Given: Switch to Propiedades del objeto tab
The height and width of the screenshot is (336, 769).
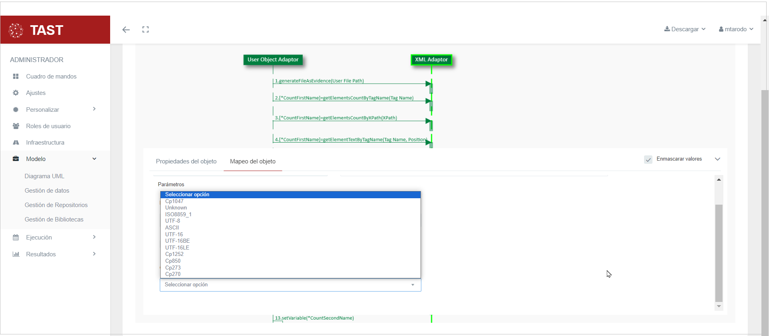Looking at the screenshot, I should [186, 161].
